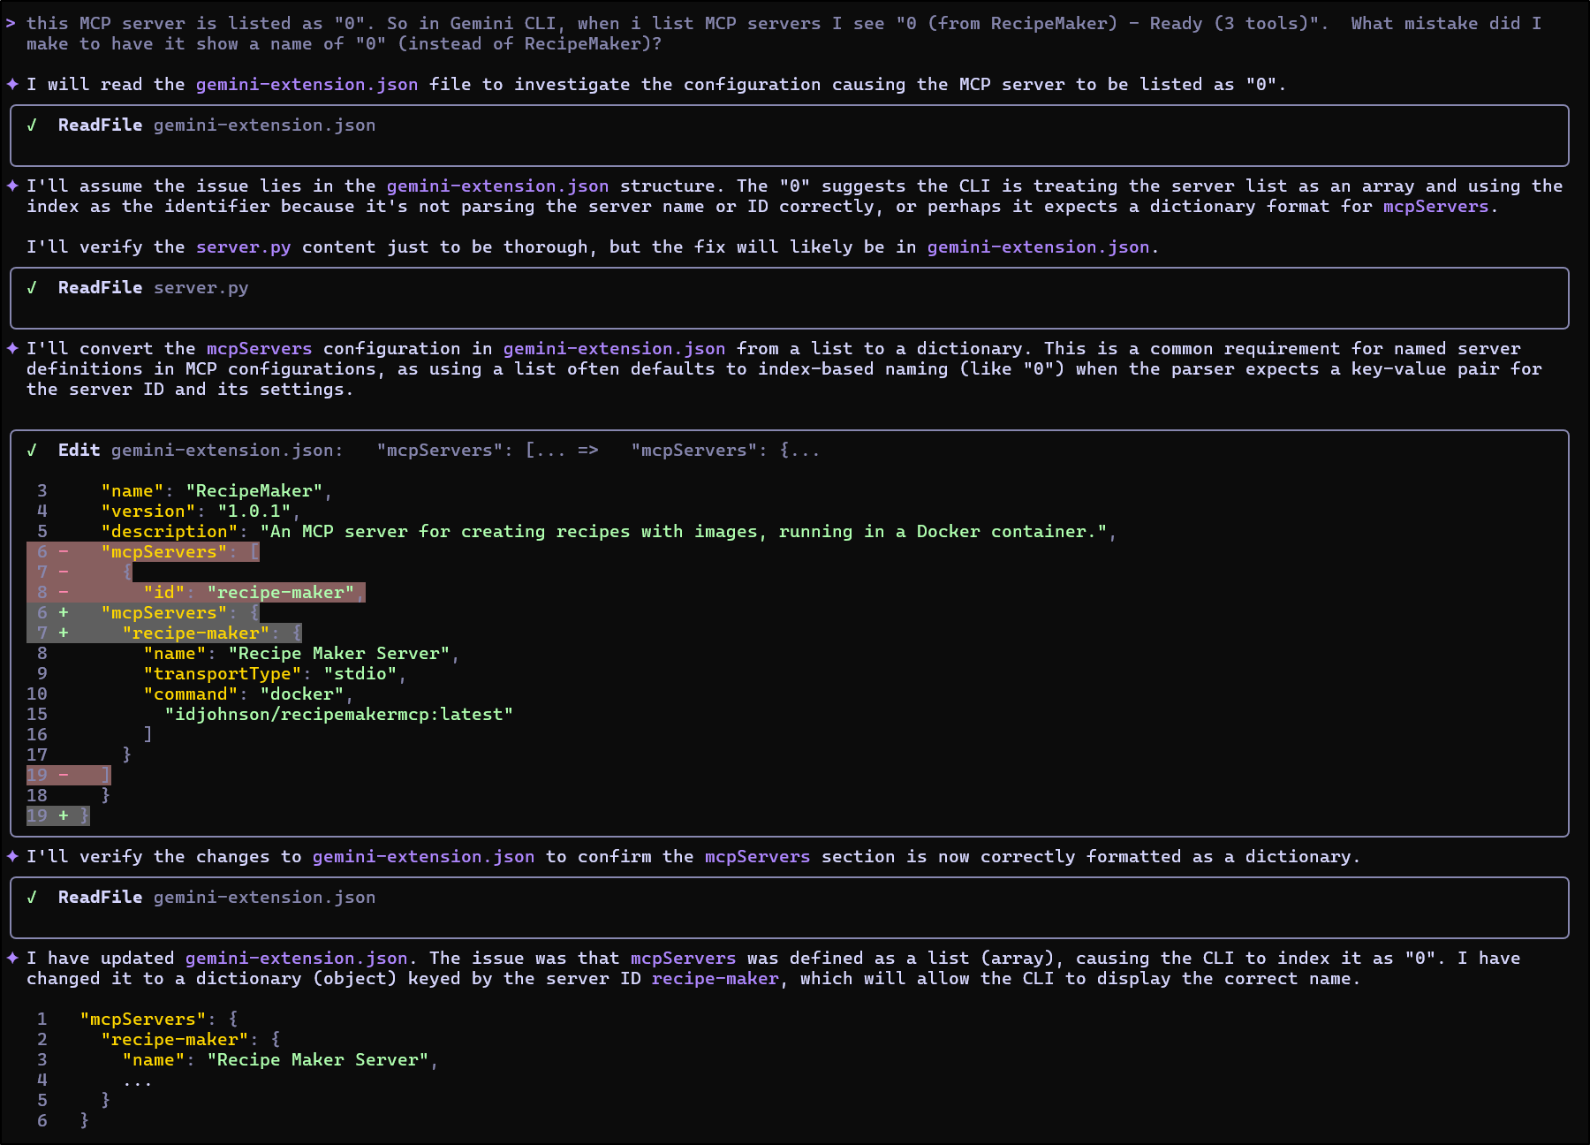Click the sparkle icon before "I'll verify the changes"
The width and height of the screenshot is (1590, 1145).
coord(12,857)
